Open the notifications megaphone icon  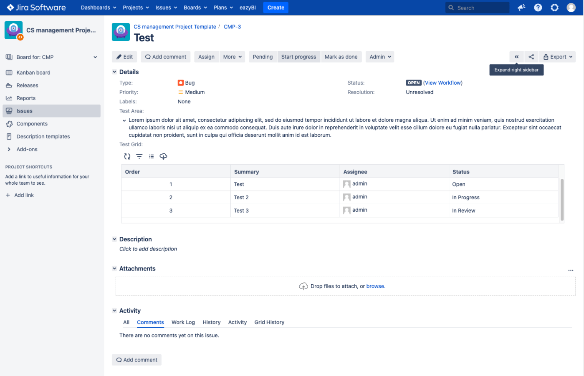521,8
